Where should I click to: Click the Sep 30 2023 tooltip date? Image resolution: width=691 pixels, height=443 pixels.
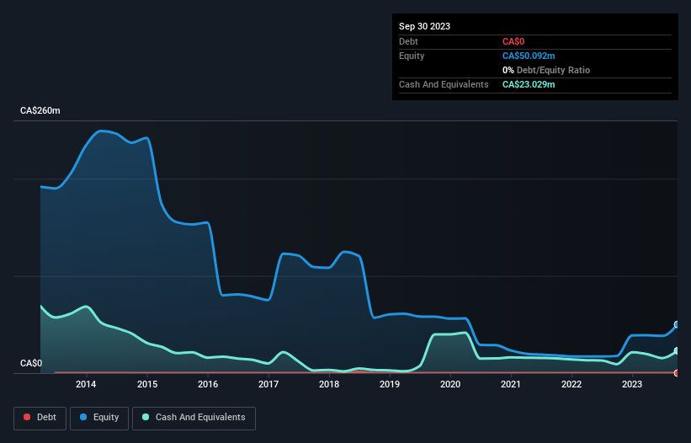click(x=424, y=26)
